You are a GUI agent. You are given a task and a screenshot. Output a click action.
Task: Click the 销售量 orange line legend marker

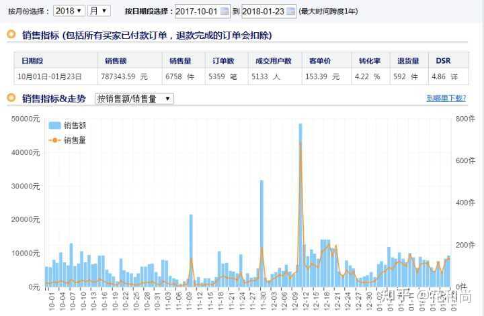coord(54,140)
